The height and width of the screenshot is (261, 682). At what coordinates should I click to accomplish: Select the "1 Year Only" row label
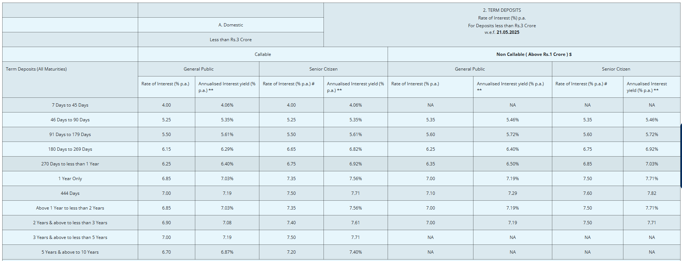point(70,179)
